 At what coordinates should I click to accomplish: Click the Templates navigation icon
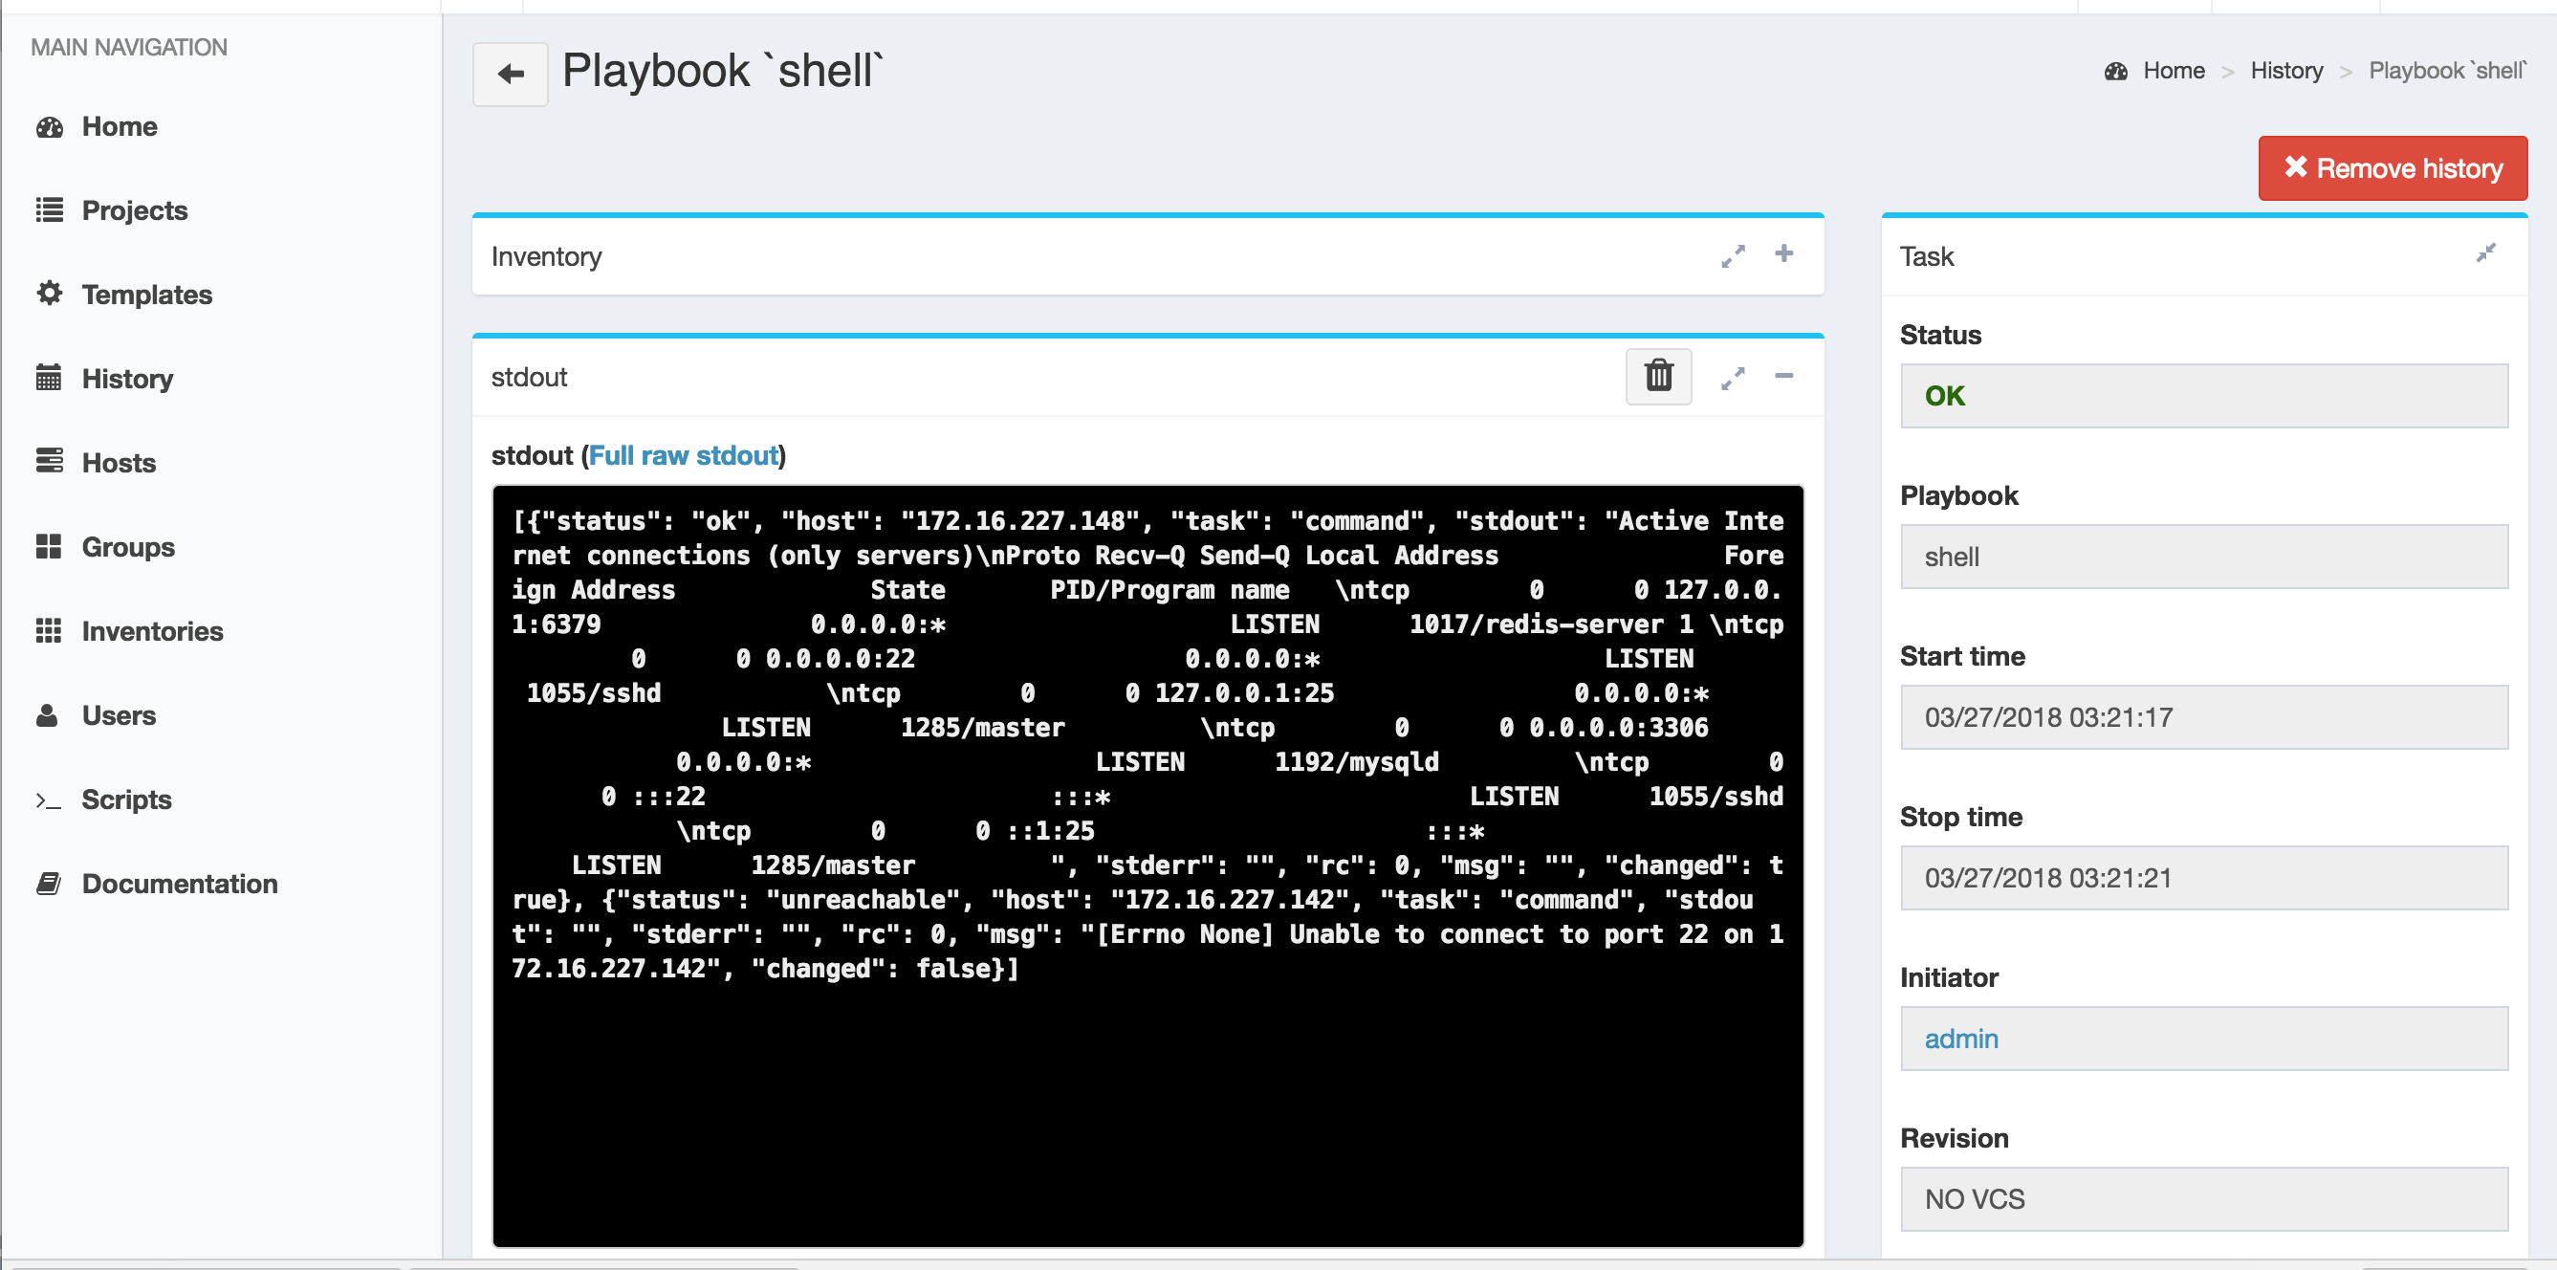point(49,294)
